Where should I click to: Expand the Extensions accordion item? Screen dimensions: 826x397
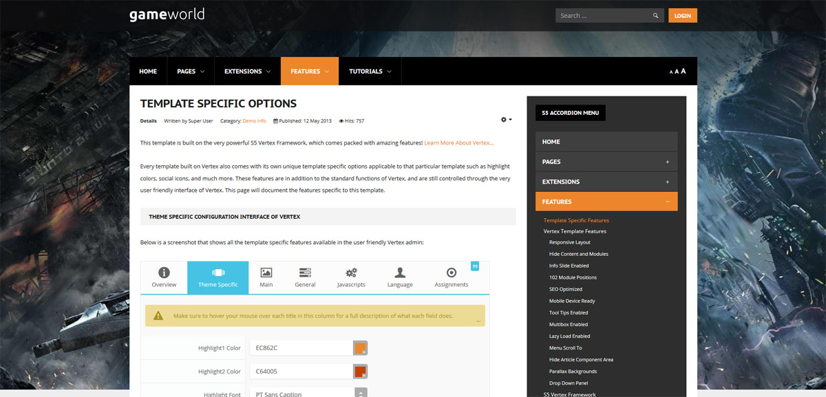[667, 182]
